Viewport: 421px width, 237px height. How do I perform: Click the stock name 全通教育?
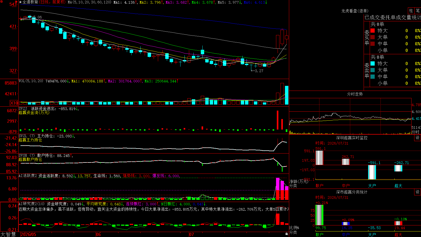click(30, 2)
